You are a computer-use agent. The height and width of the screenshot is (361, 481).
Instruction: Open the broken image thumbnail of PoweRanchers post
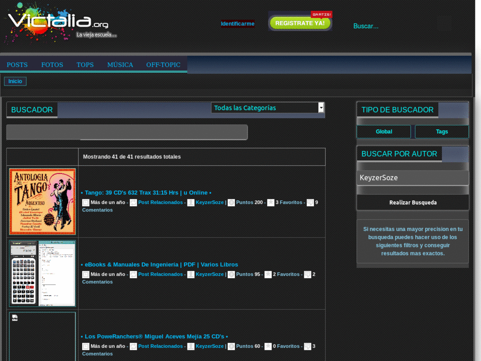[42, 337]
